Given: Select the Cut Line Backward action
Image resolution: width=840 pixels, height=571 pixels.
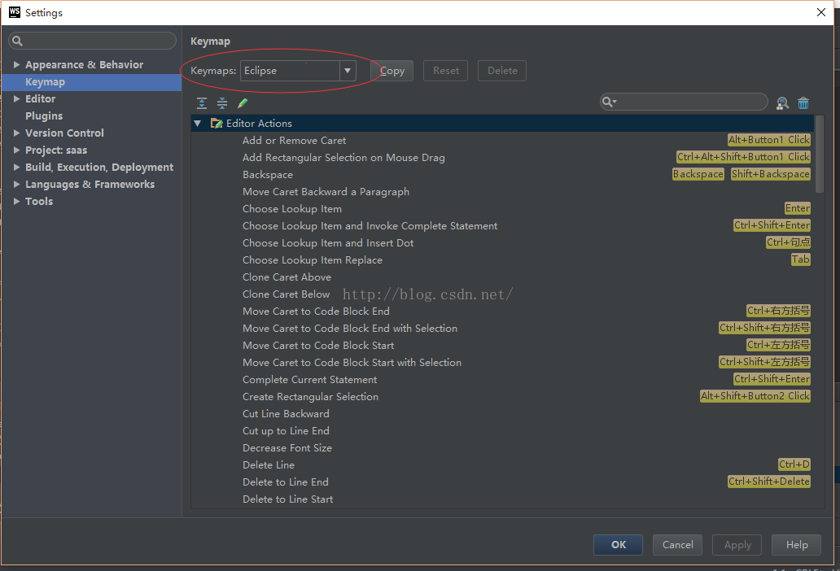Looking at the screenshot, I should pyautogui.click(x=502, y=414).
